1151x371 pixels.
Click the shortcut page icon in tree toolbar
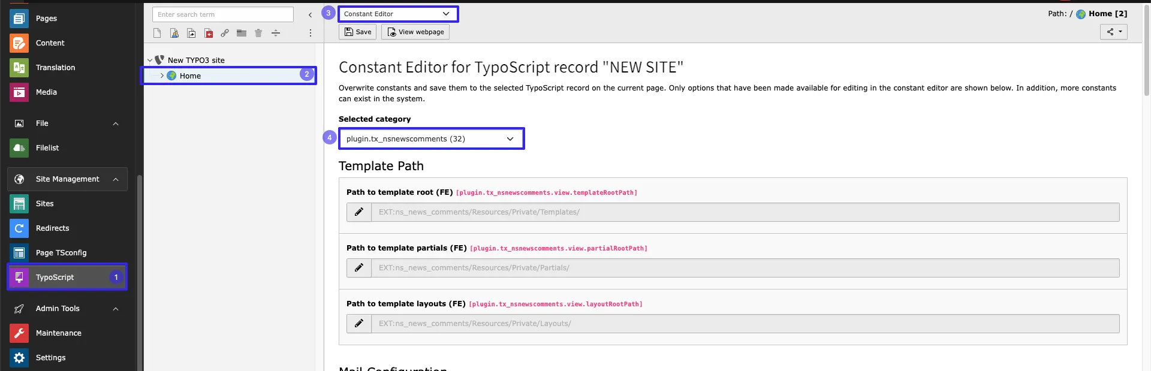tap(191, 33)
